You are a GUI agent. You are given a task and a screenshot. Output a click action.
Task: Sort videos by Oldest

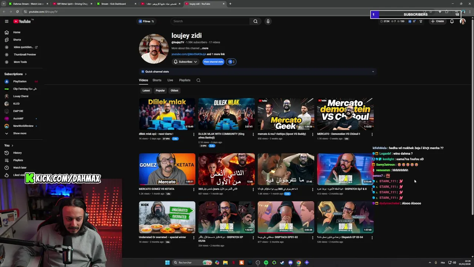pos(174,90)
